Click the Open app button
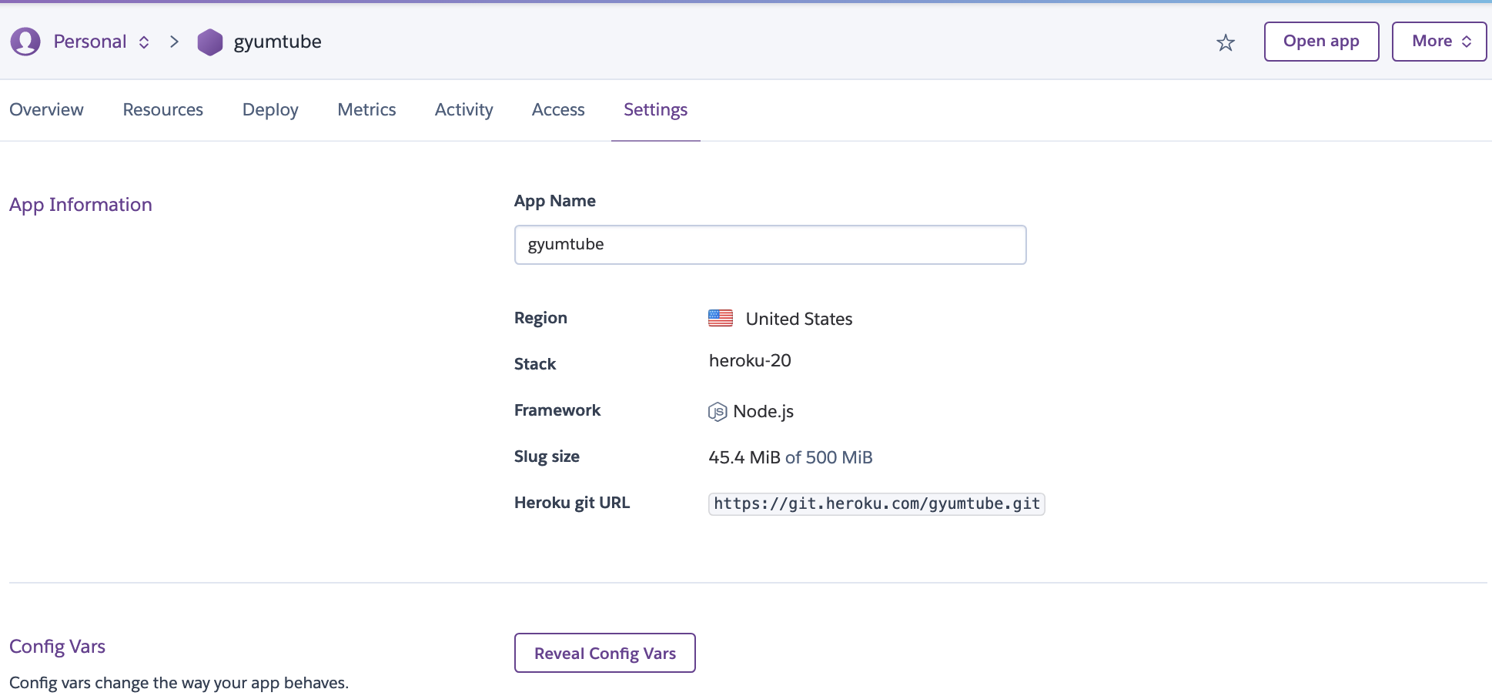The image size is (1492, 699). tap(1321, 42)
